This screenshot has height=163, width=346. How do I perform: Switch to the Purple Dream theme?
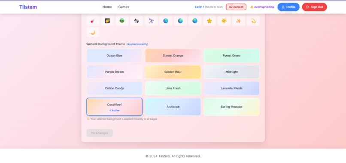(114, 72)
